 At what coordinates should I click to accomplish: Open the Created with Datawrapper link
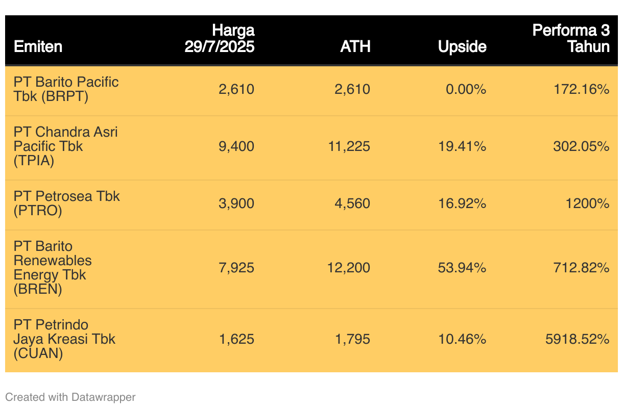click(70, 397)
